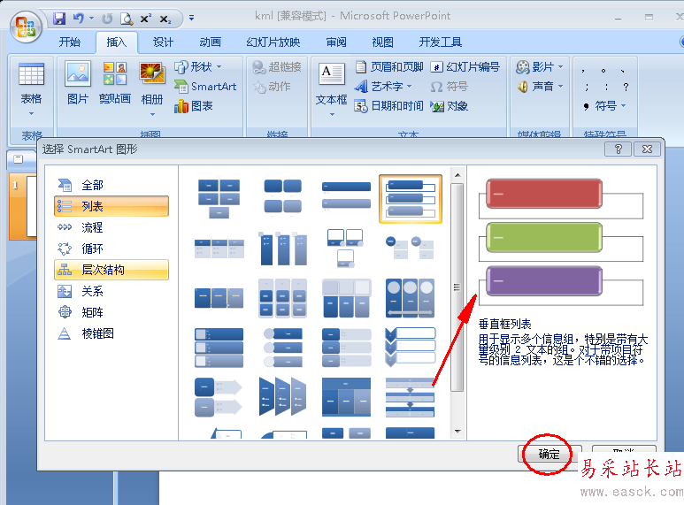Pick the highlighted vertical box list layout
684x505 pixels.
click(x=411, y=199)
